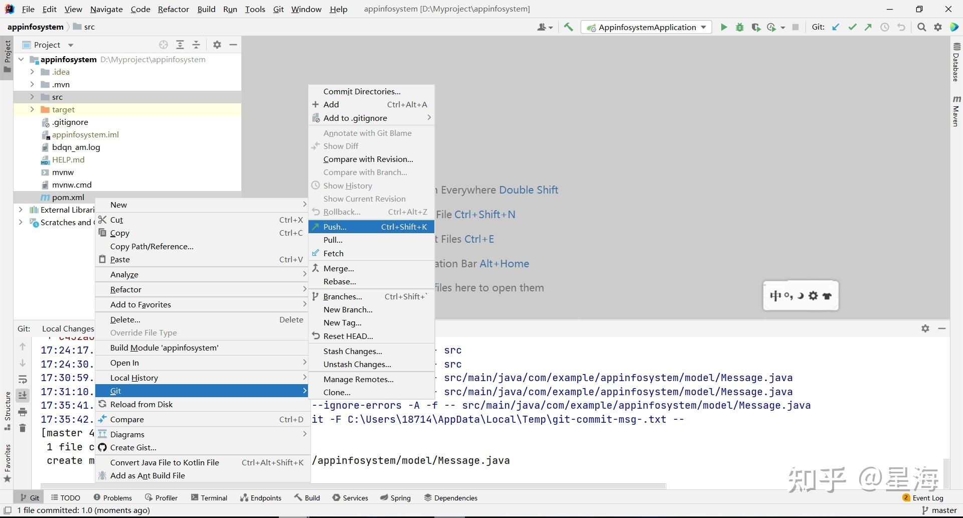Hide the Git tool window

pos(942,328)
